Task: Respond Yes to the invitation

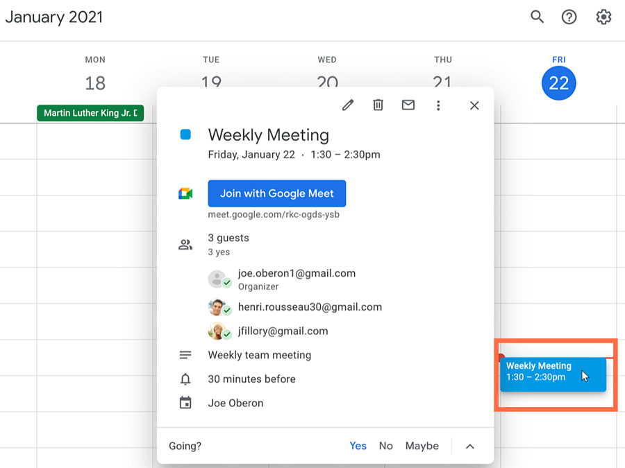Action: pyautogui.click(x=358, y=446)
